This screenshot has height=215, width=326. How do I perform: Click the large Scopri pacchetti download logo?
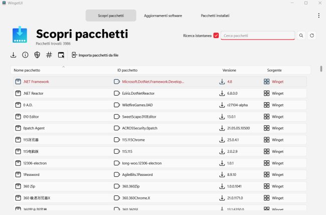click(x=20, y=35)
